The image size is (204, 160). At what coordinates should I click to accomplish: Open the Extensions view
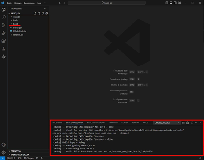pyautogui.click(x=4, y=41)
